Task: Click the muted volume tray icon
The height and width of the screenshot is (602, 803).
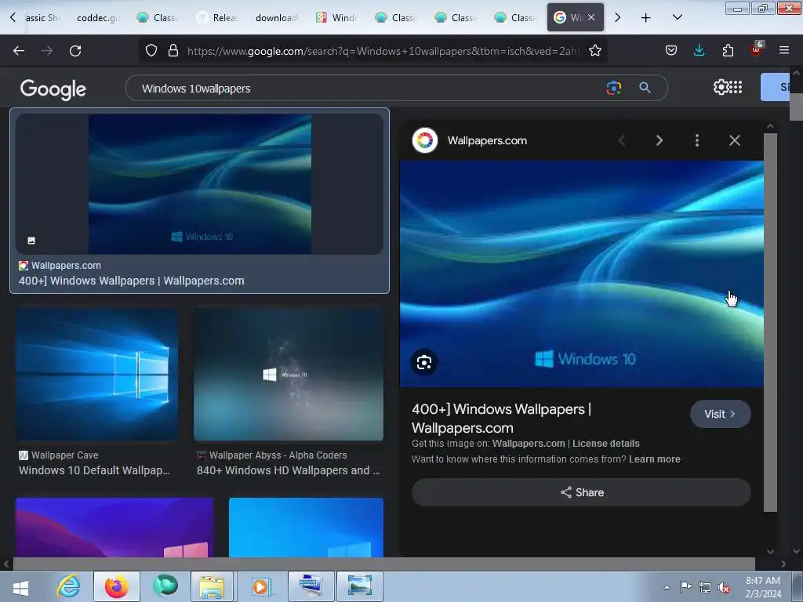Action: tap(724, 587)
